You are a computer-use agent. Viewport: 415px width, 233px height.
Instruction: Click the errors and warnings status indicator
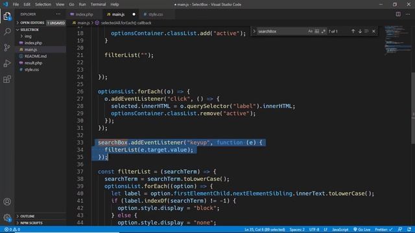coord(12,229)
